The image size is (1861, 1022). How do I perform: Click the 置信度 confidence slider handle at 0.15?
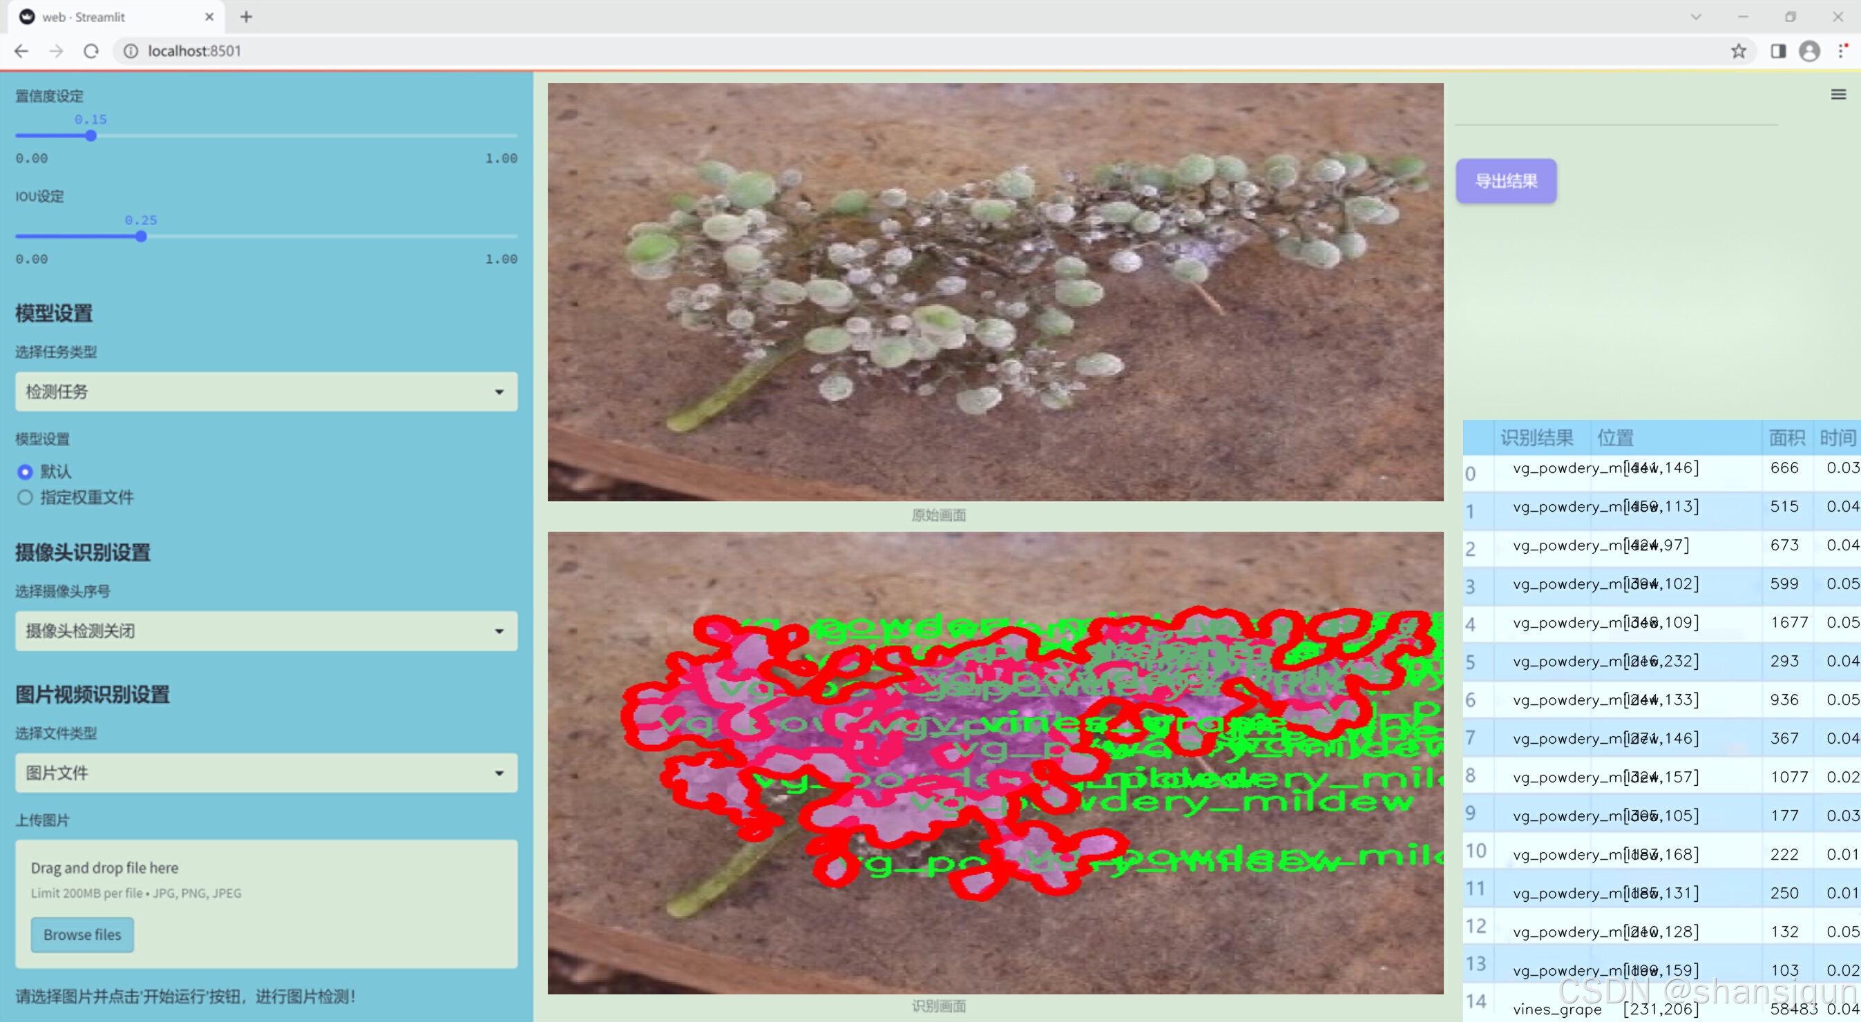click(91, 136)
